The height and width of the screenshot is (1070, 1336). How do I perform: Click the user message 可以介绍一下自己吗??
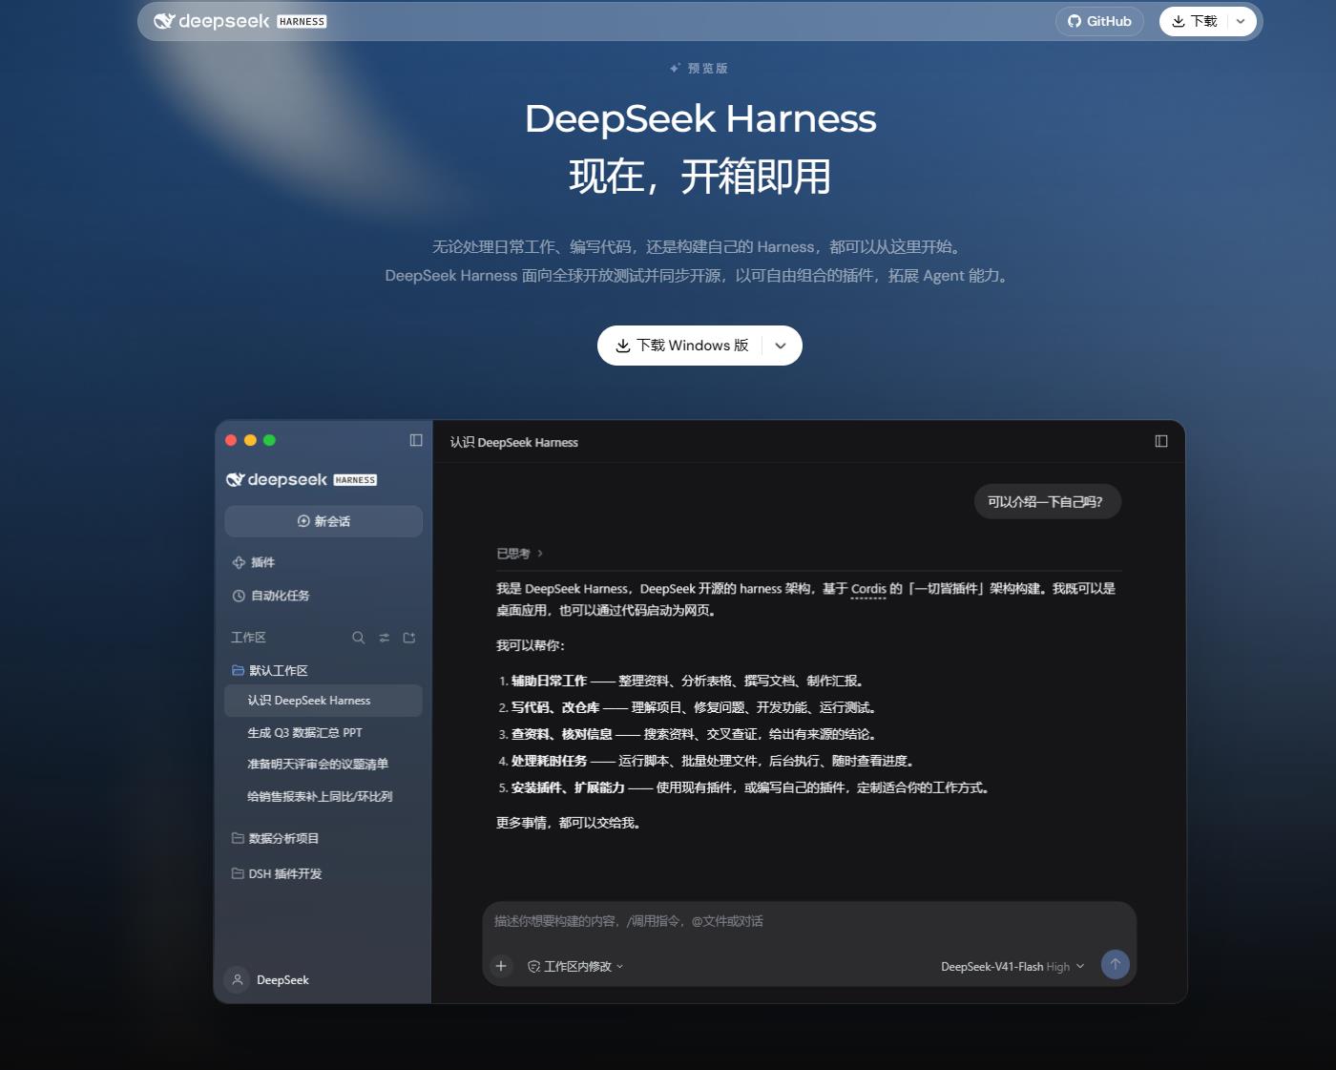pos(1047,502)
